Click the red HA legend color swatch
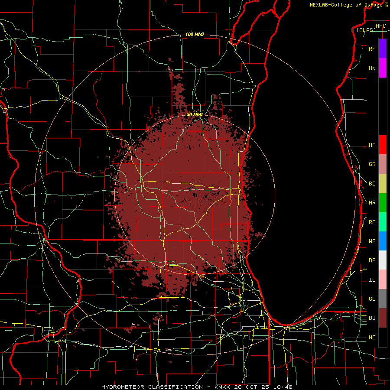390x390 pixels. (383, 145)
